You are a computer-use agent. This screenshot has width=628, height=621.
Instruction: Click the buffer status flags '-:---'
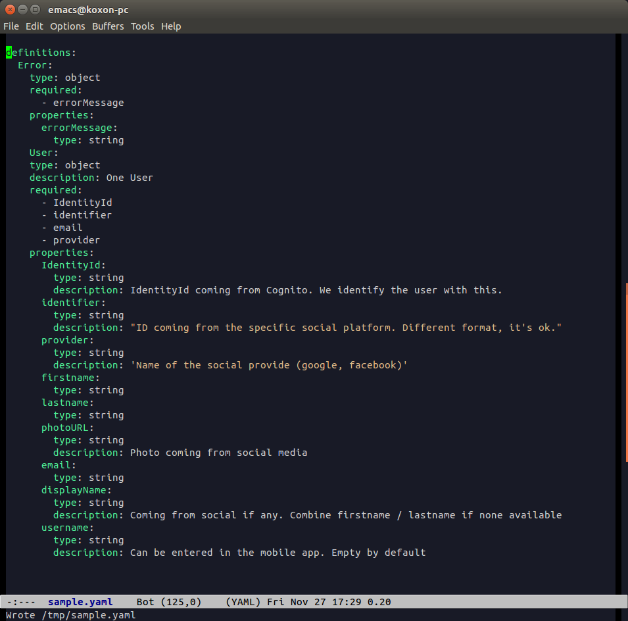click(x=21, y=602)
